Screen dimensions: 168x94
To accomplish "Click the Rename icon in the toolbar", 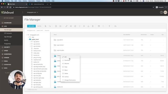I will tap(71, 26).
